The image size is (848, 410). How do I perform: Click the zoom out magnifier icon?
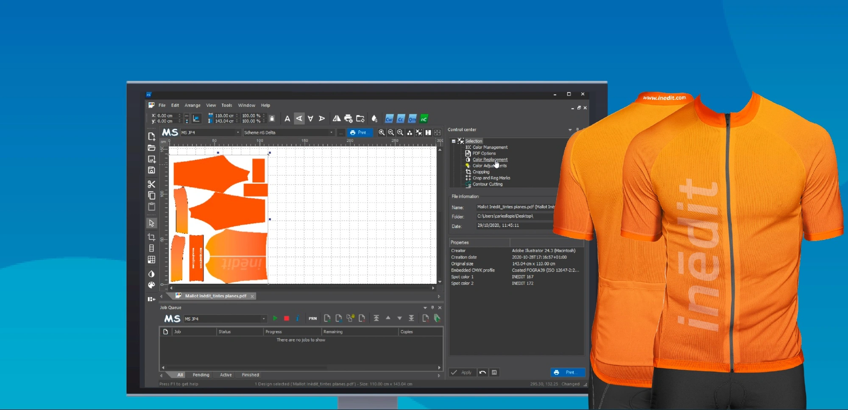(x=391, y=133)
